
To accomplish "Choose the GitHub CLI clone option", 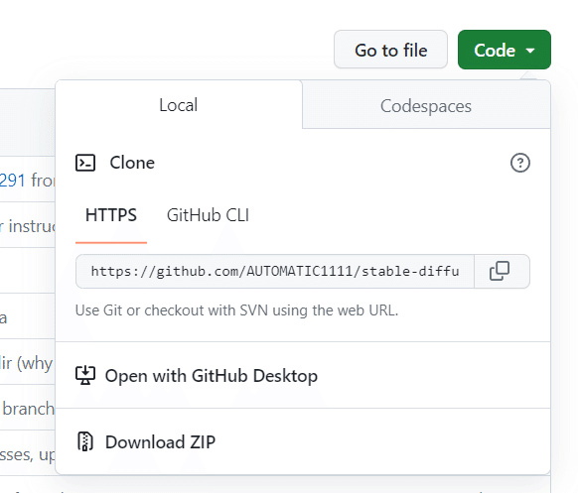I will pos(208,215).
